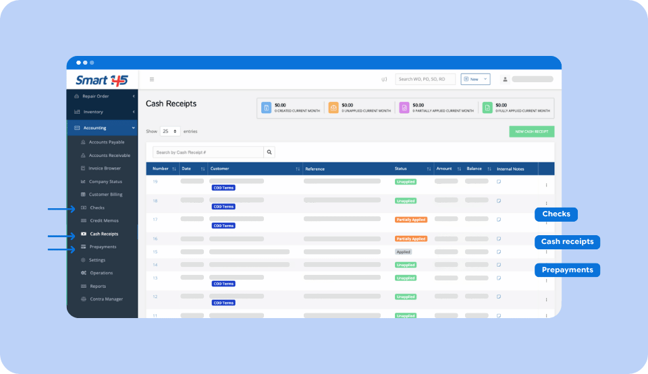Viewport: 648px width, 374px height.
Task: Open cash receipt number 18
Action: coord(155,201)
